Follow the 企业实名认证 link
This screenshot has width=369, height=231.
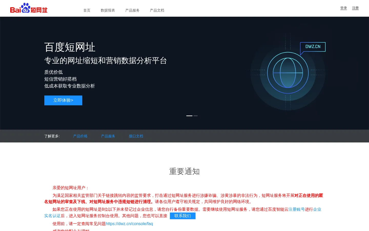pyautogui.click(x=317, y=209)
